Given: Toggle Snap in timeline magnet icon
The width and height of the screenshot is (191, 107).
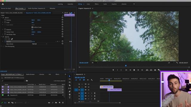Looking at the screenshot, I should pos(80,80).
